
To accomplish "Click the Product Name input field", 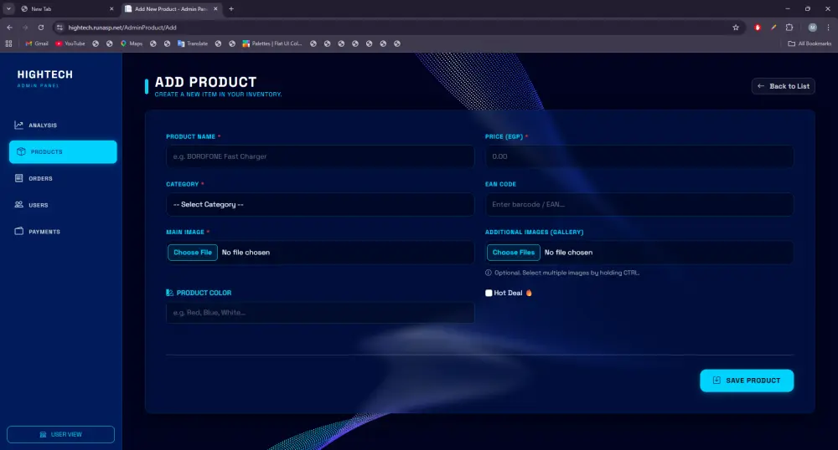I will click(319, 156).
